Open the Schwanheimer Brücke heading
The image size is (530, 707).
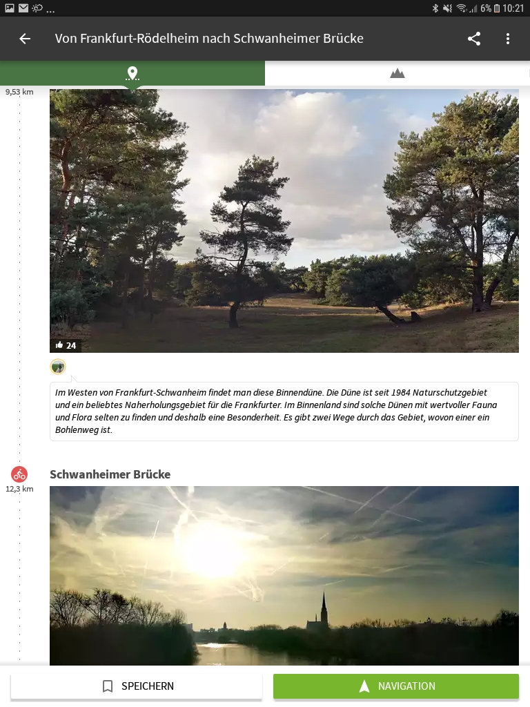110,474
